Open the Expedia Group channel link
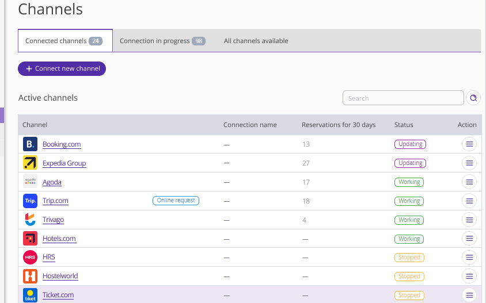 coord(64,163)
